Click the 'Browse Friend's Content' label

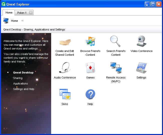(x=90, y=53)
